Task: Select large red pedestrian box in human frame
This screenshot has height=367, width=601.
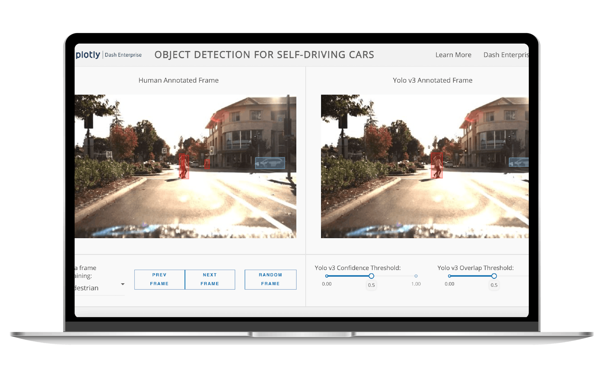Action: (184, 166)
